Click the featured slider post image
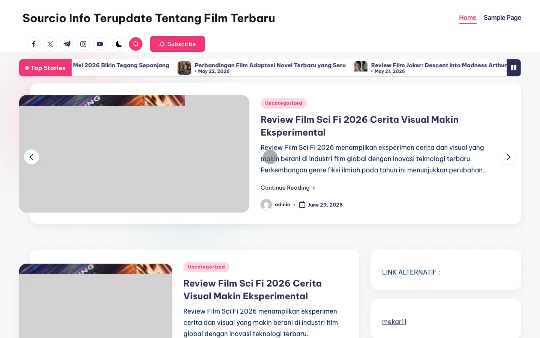The width and height of the screenshot is (540, 338). (134, 154)
